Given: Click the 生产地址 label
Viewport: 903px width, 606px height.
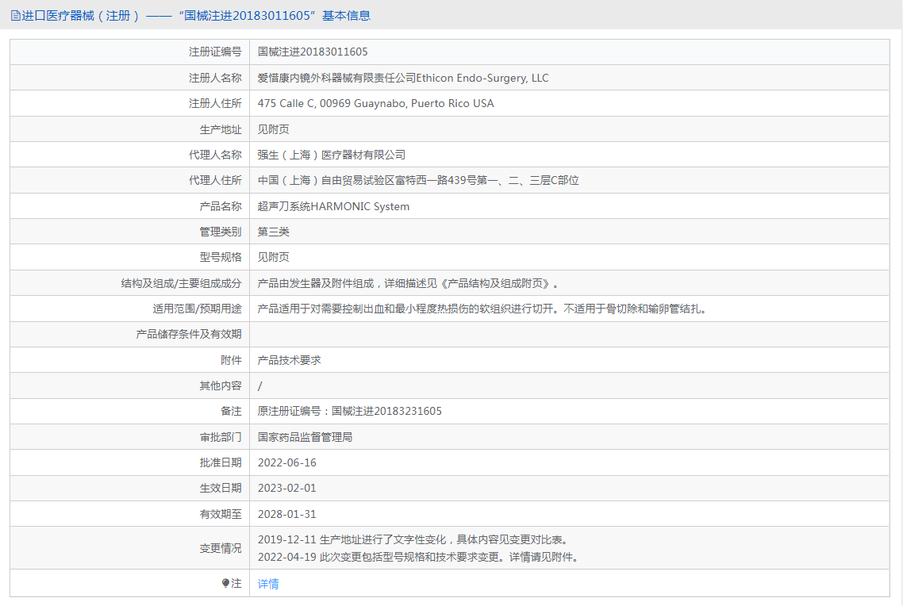Looking at the screenshot, I should (221, 129).
